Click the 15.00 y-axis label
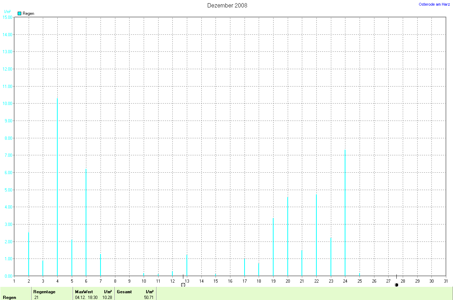The width and height of the screenshot is (453, 300). tap(7, 17)
